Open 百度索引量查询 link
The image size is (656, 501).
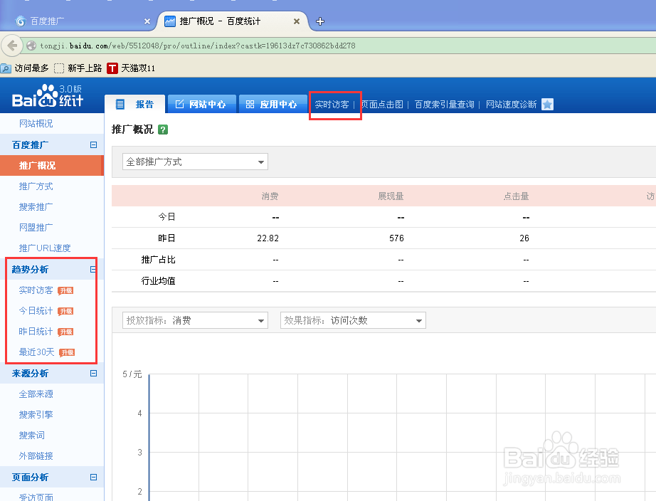[x=444, y=105]
